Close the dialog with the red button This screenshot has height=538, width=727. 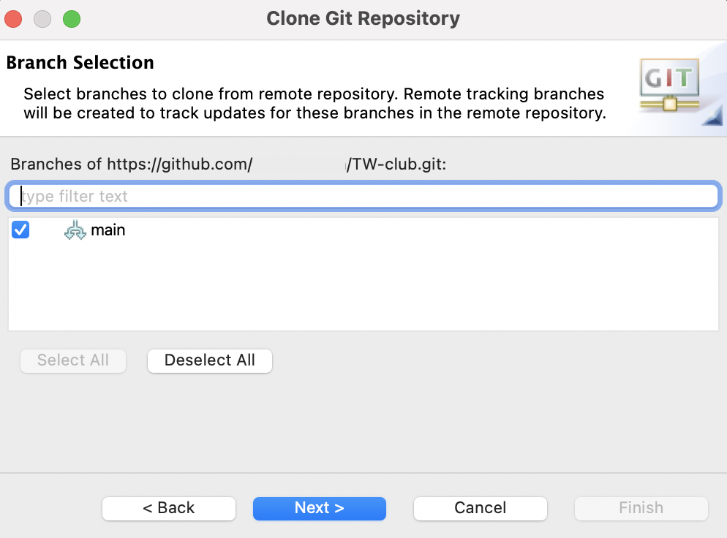[14, 18]
